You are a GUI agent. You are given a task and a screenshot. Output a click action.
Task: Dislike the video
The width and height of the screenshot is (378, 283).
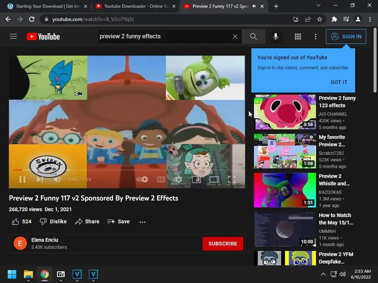(x=53, y=221)
